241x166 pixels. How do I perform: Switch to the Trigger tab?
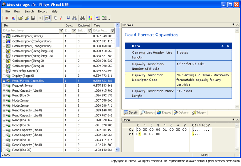199,112
